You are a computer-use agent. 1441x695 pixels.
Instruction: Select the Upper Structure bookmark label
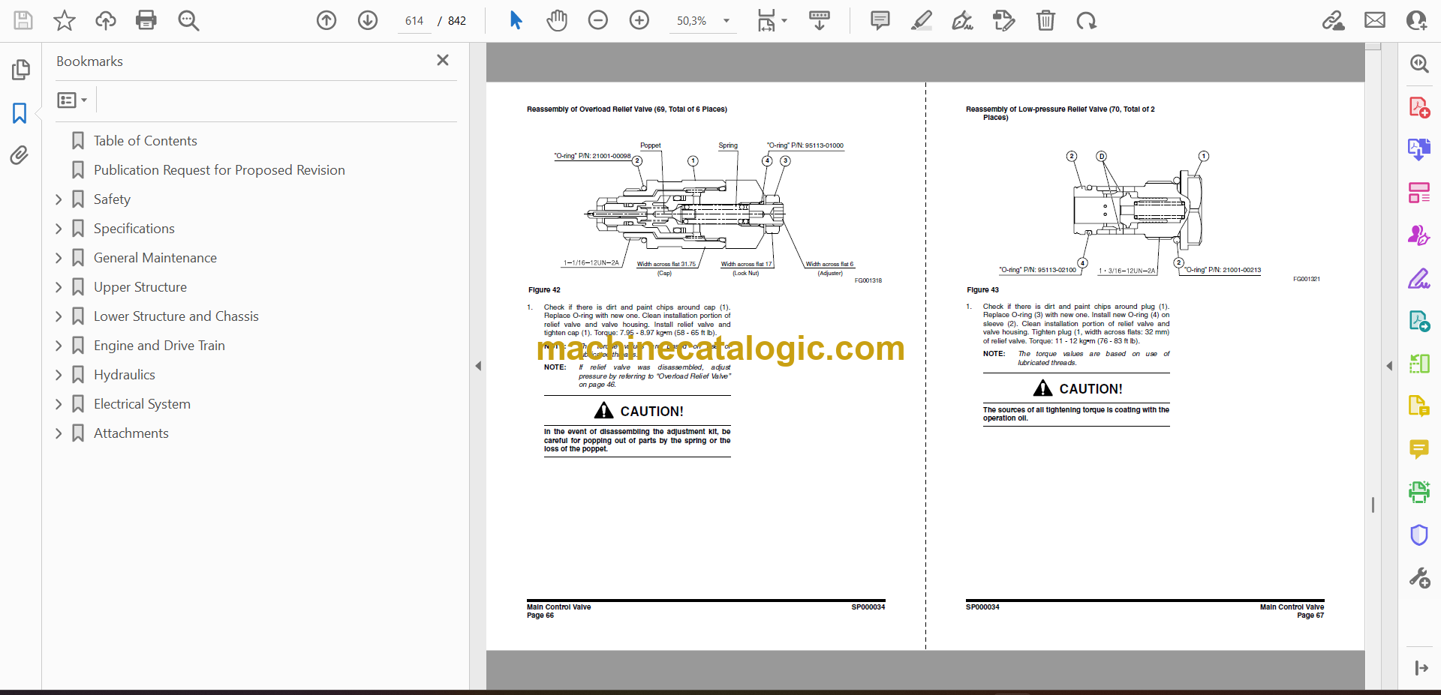pos(140,287)
